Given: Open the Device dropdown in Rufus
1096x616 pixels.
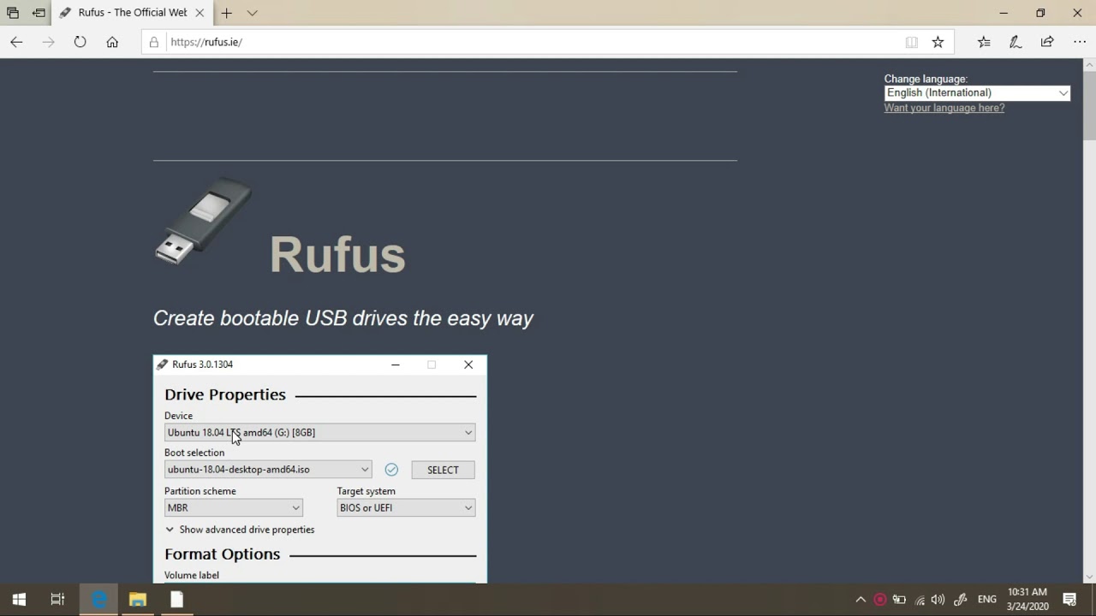Looking at the screenshot, I should pyautogui.click(x=319, y=432).
